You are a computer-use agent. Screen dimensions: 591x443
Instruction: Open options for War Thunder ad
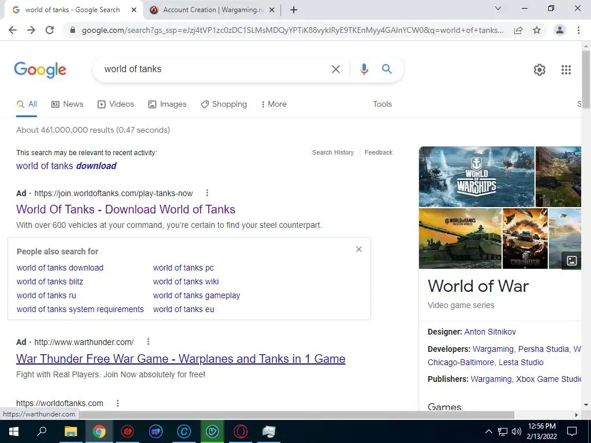point(148,341)
